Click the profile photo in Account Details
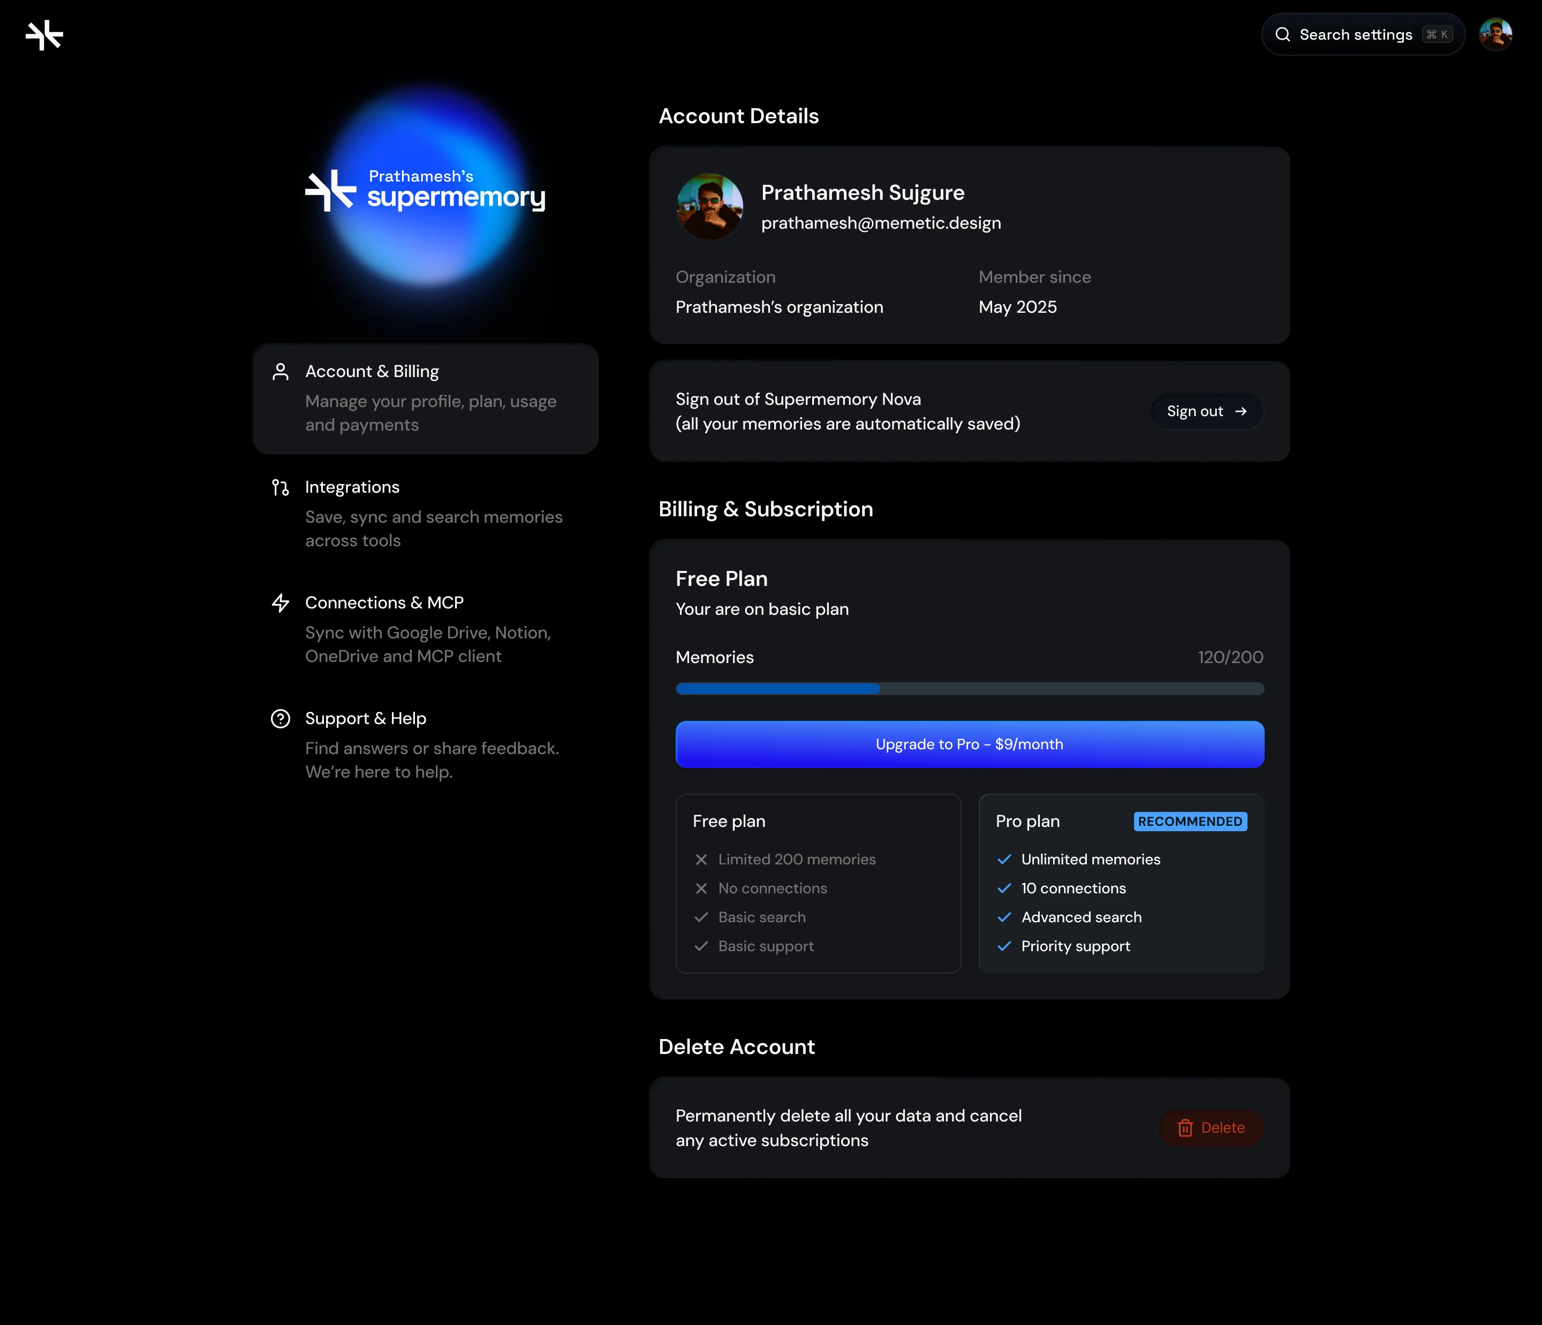 coord(709,207)
